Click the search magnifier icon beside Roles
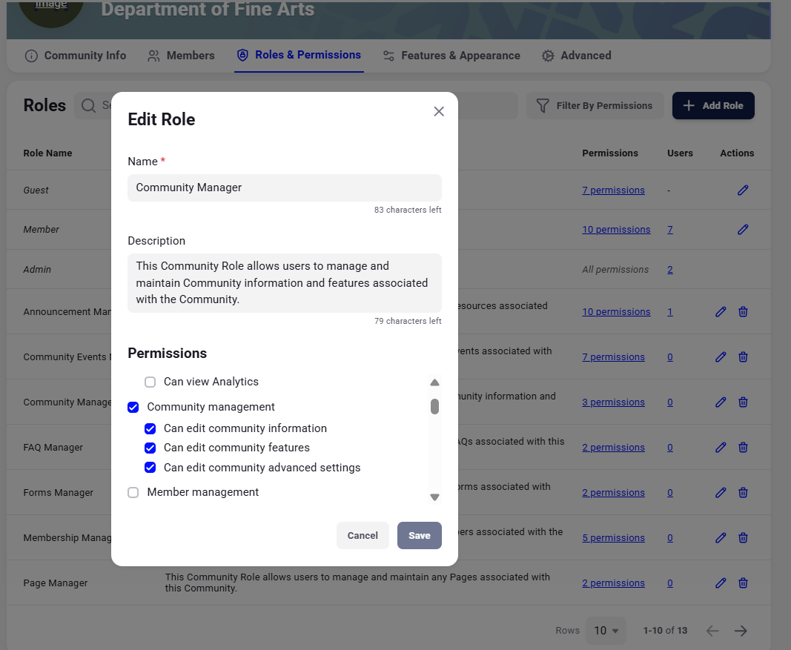The width and height of the screenshot is (791, 650). (x=89, y=105)
